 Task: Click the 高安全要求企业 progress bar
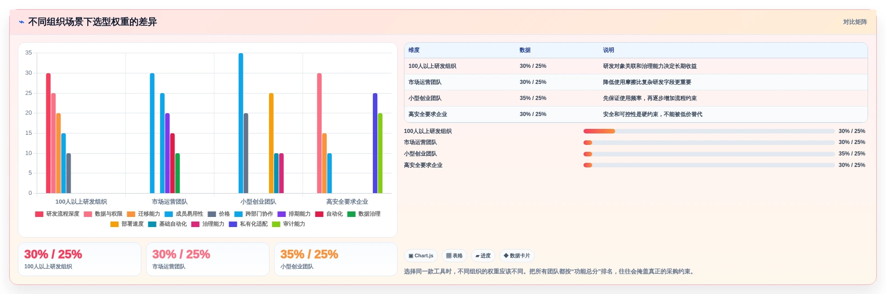[709, 165]
